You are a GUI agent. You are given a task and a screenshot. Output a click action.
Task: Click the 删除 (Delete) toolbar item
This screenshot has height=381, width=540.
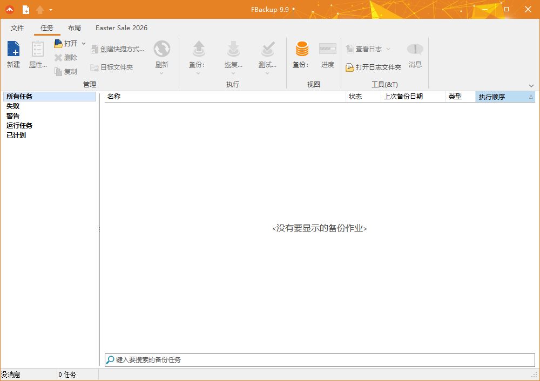[x=67, y=58]
